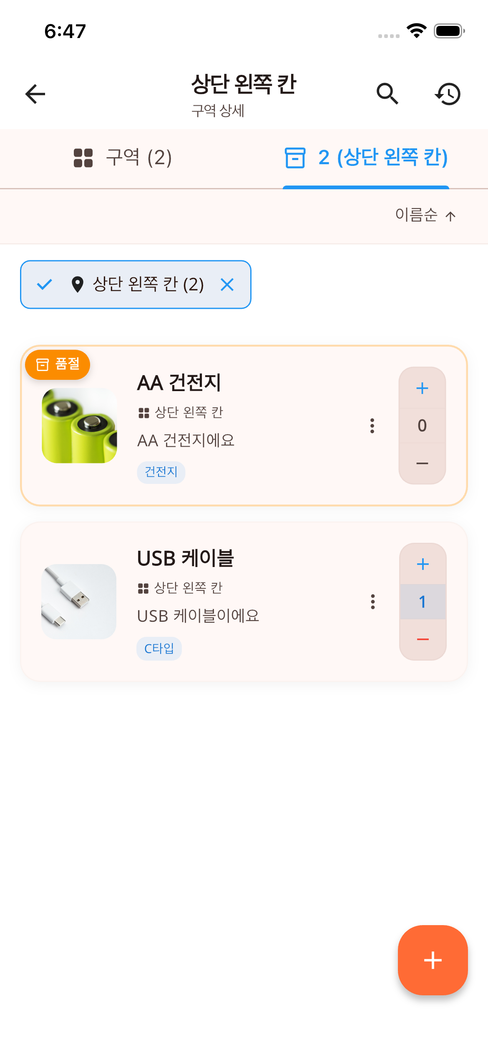Switch to the 구역 (2) tab
The width and height of the screenshot is (488, 1058).
pos(123,158)
